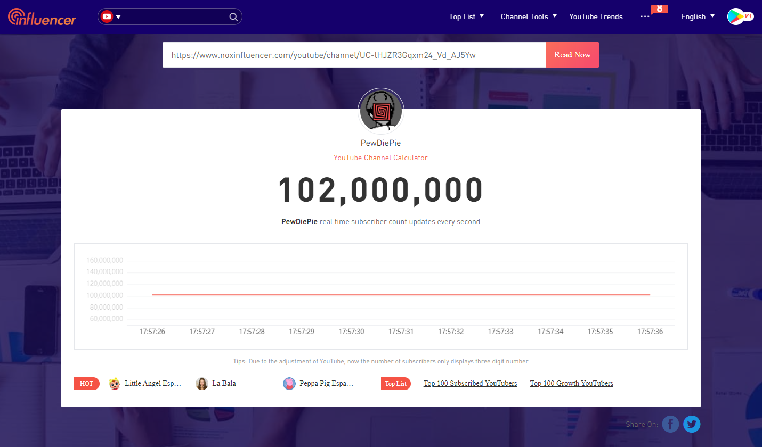Click the 100,000,000 axis label
The height and width of the screenshot is (447, 762).
[104, 295]
